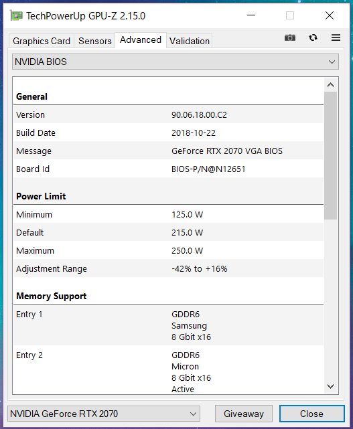Click the Board Id row label
The width and height of the screenshot is (353, 429).
point(33,169)
